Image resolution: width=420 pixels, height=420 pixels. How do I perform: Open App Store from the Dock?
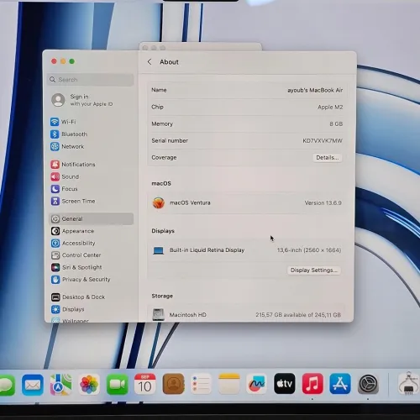tap(340, 384)
